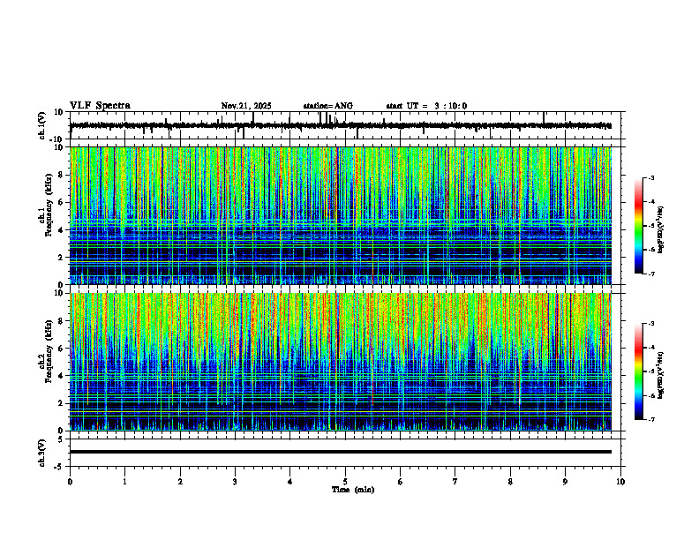The height and width of the screenshot is (540, 699).
Task: Click the log(PSD) label beside ch.1 color bar
Action: click(x=661, y=230)
